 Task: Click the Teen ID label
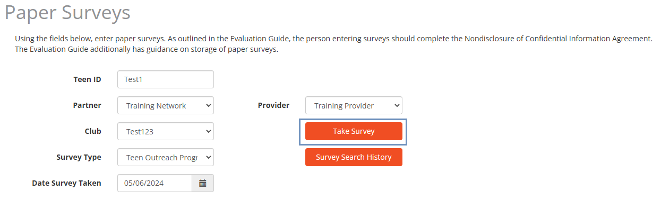click(87, 79)
